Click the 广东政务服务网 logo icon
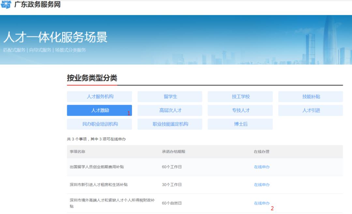Viewport: 352px width, 214px height. click(x=6, y=5)
